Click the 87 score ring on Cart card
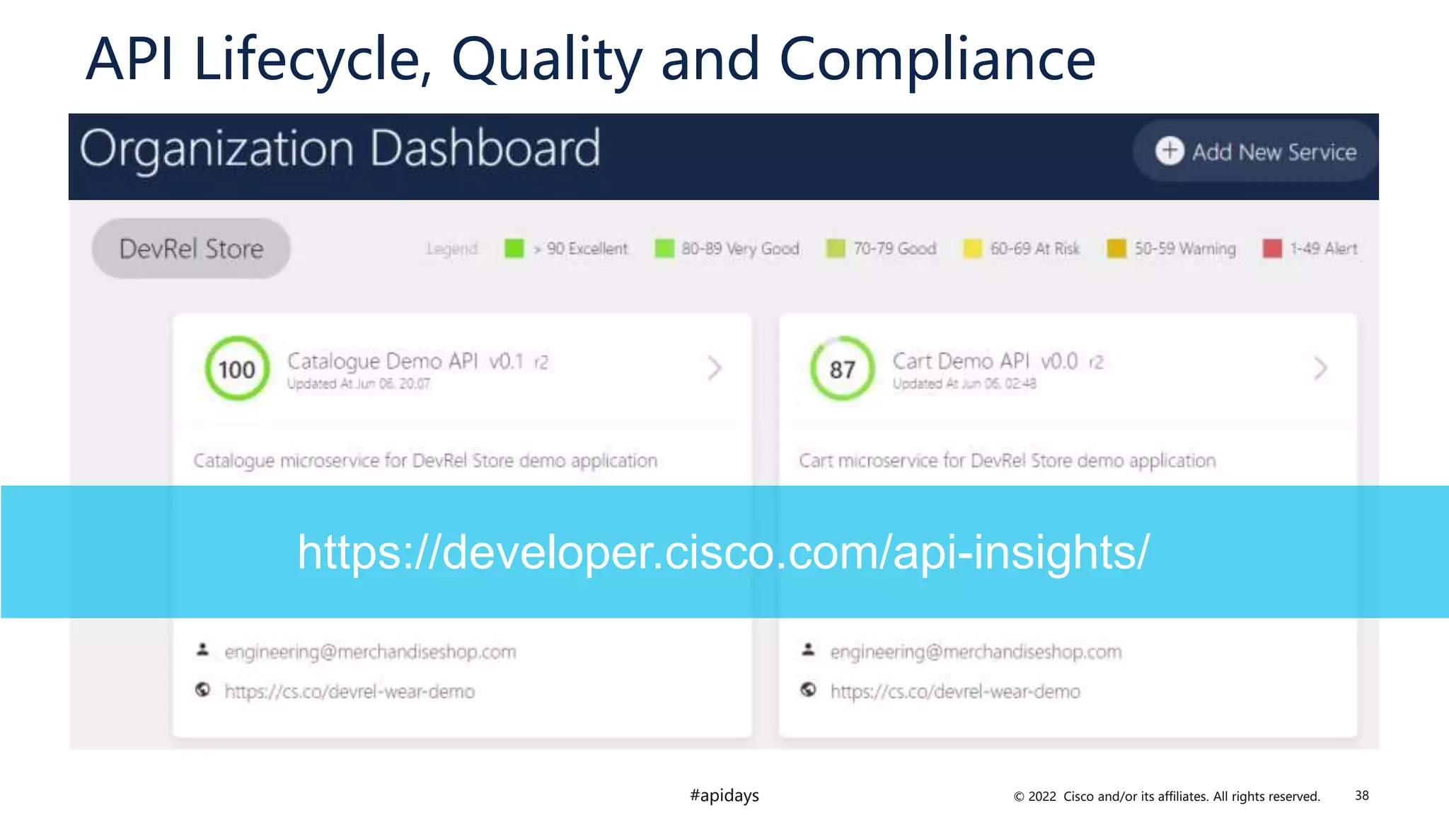 click(842, 369)
